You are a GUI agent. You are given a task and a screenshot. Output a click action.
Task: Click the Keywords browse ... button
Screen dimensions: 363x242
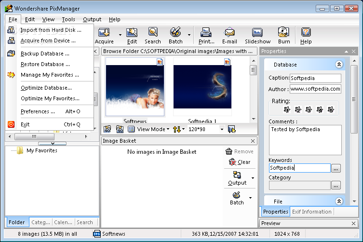point(336,168)
